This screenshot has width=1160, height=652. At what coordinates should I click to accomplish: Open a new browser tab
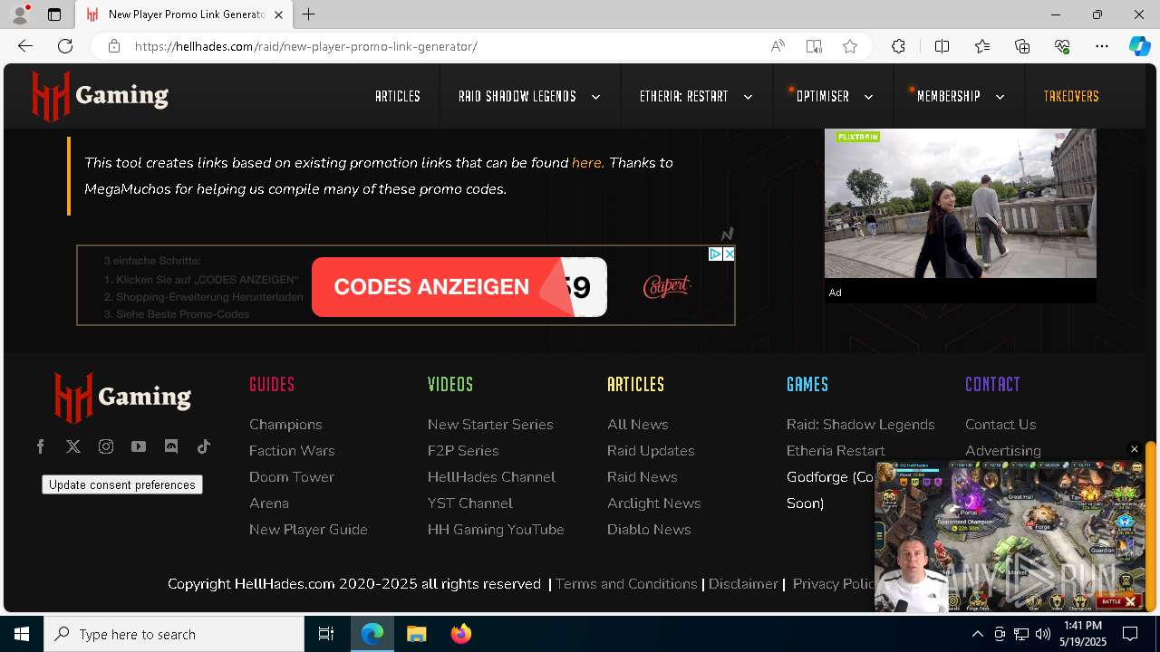click(x=309, y=14)
